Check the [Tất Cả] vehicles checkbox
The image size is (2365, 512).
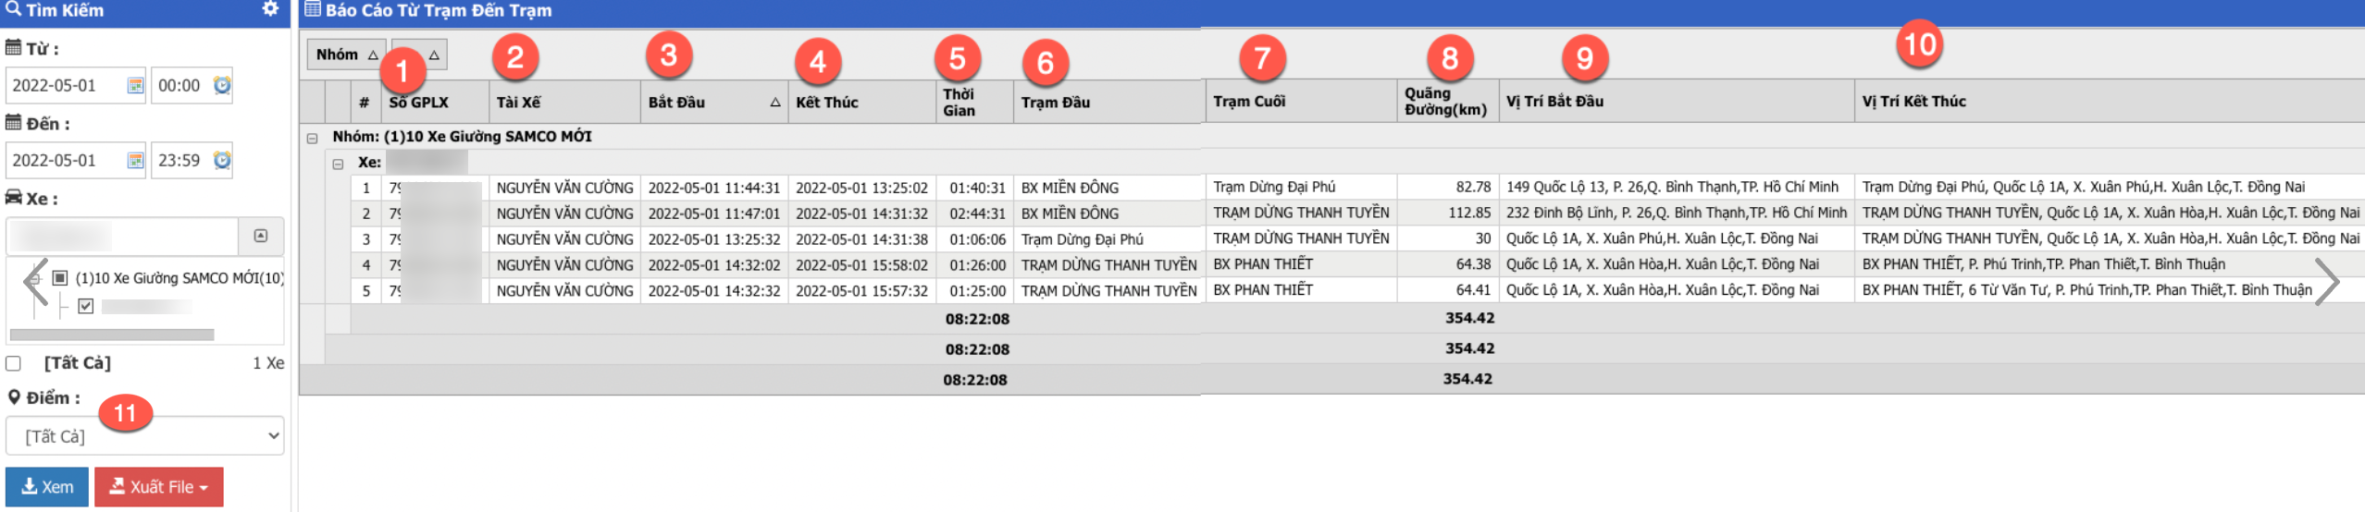14,364
